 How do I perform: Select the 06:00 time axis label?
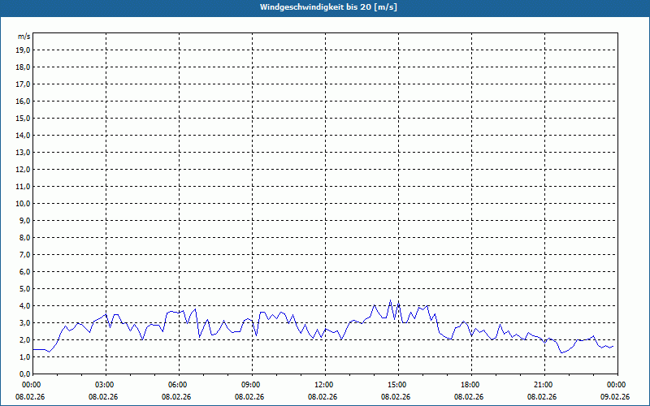[x=178, y=385]
